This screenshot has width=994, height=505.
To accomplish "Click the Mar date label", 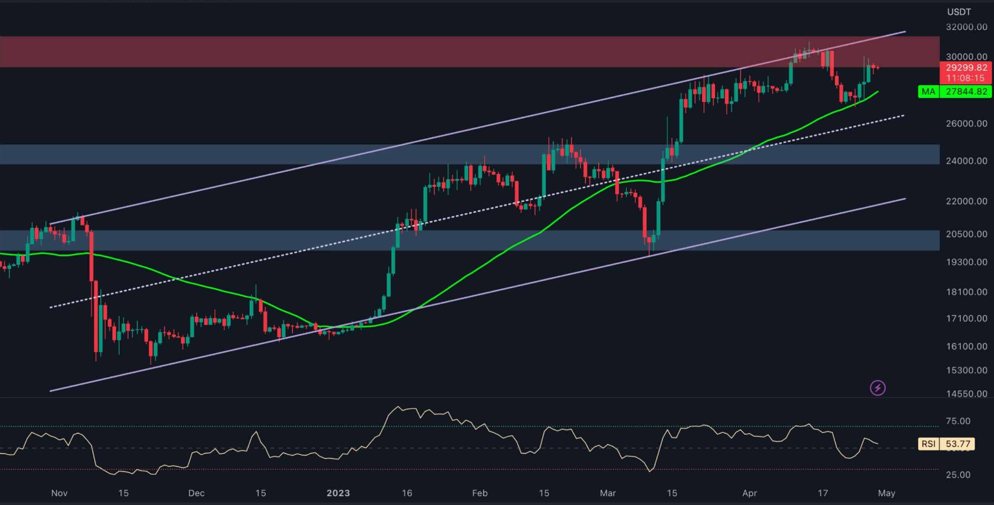I will 607,493.
